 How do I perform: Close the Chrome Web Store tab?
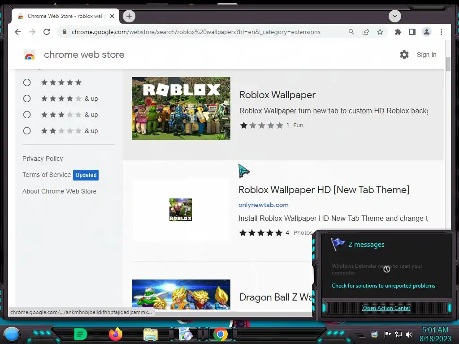(112, 16)
